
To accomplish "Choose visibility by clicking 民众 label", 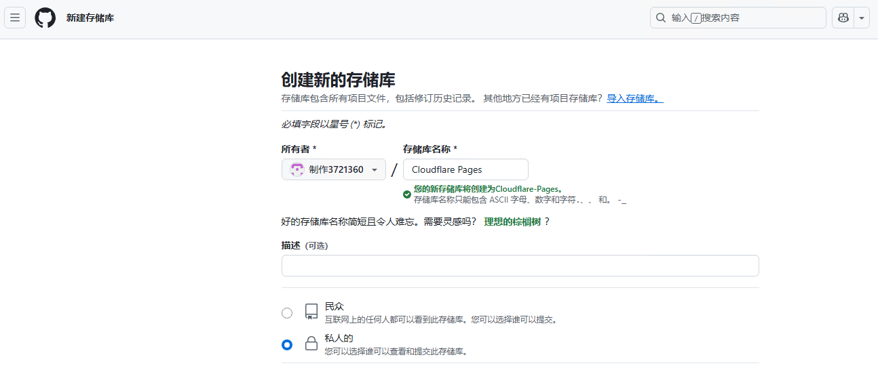I will click(x=335, y=306).
